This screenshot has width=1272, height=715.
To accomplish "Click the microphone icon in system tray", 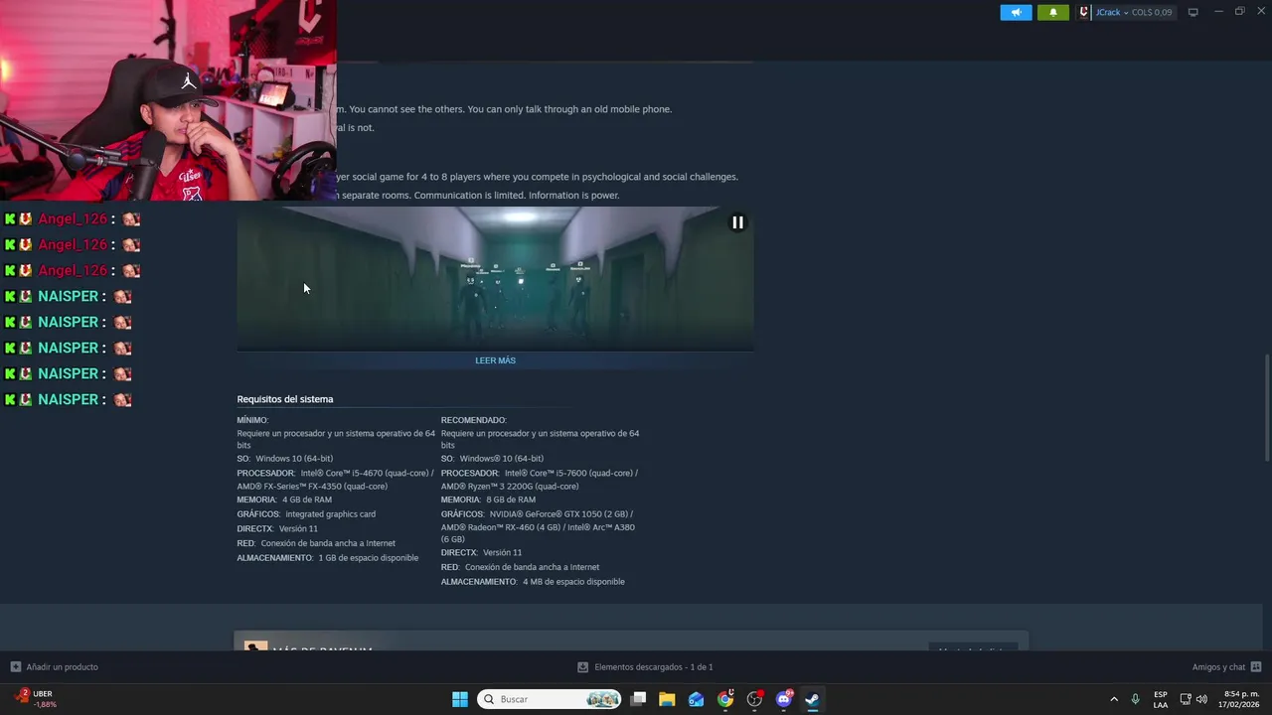I will pyautogui.click(x=1136, y=699).
